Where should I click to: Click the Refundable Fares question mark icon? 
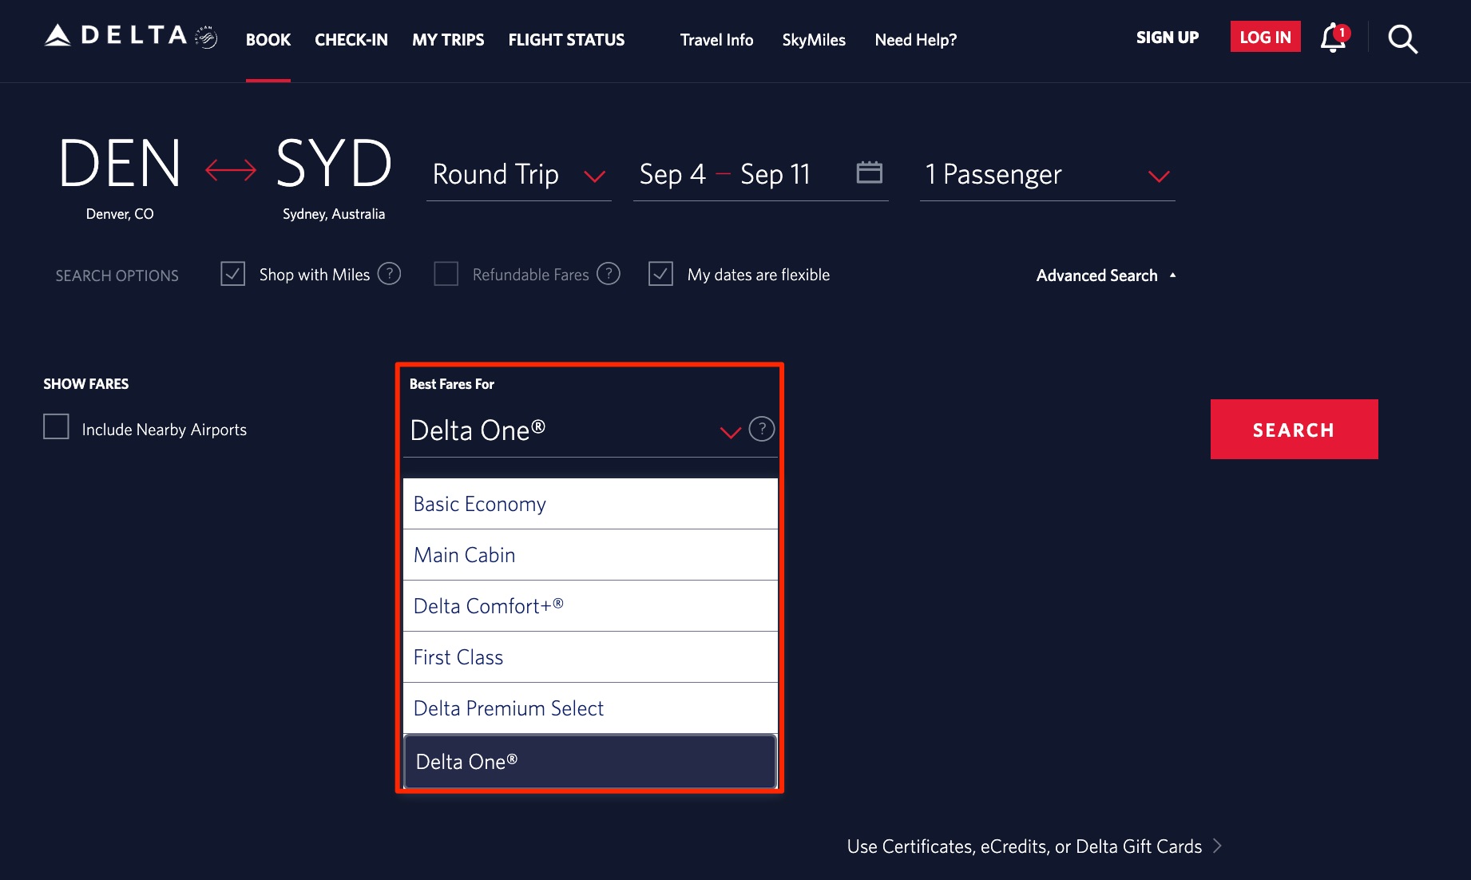(x=608, y=273)
